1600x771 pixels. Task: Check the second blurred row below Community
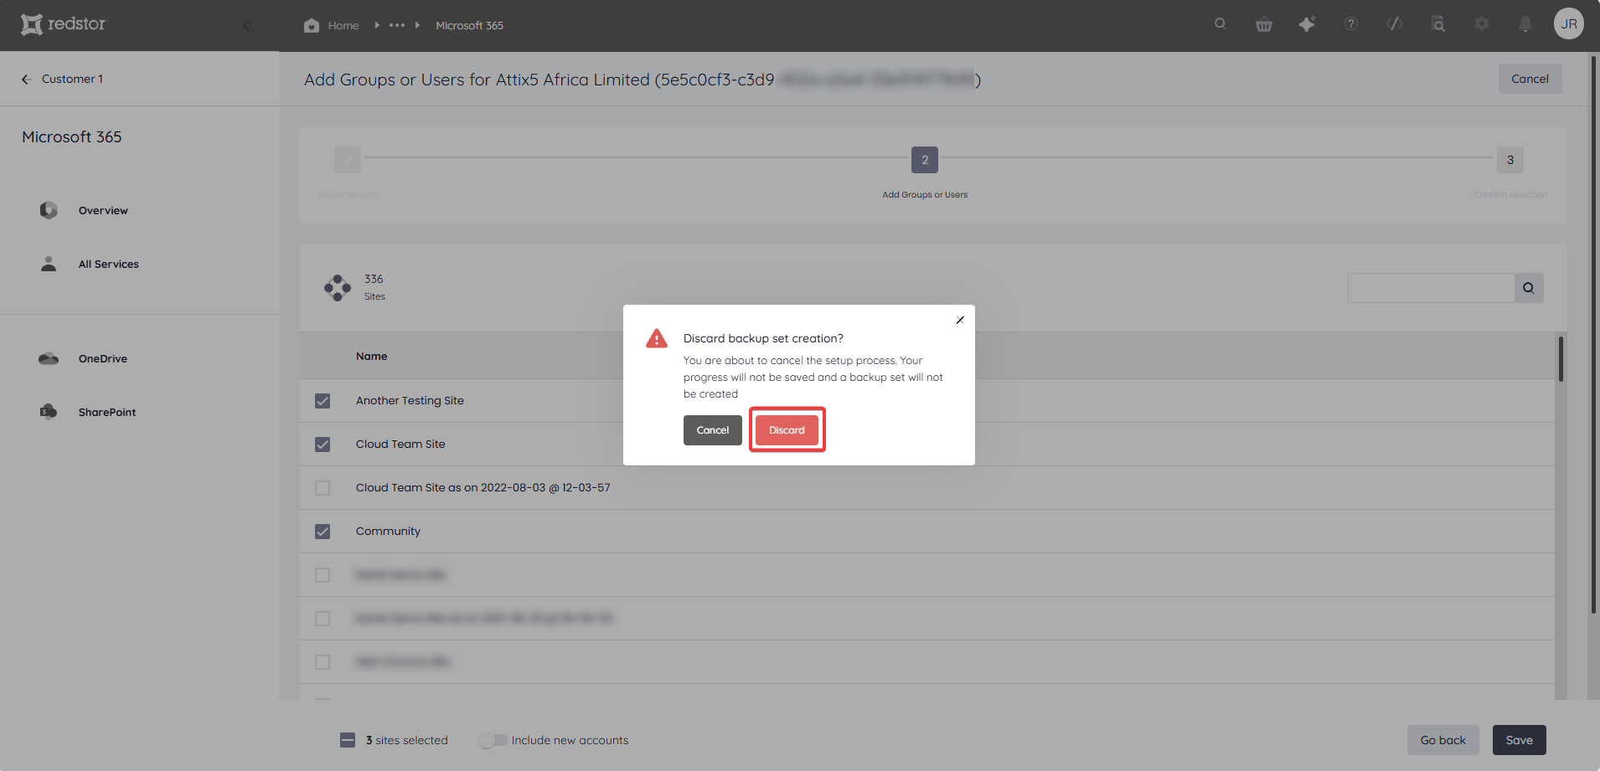[x=323, y=619]
